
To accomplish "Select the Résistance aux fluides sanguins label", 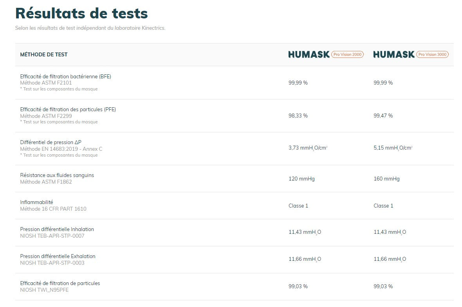I will pyautogui.click(x=57, y=175).
